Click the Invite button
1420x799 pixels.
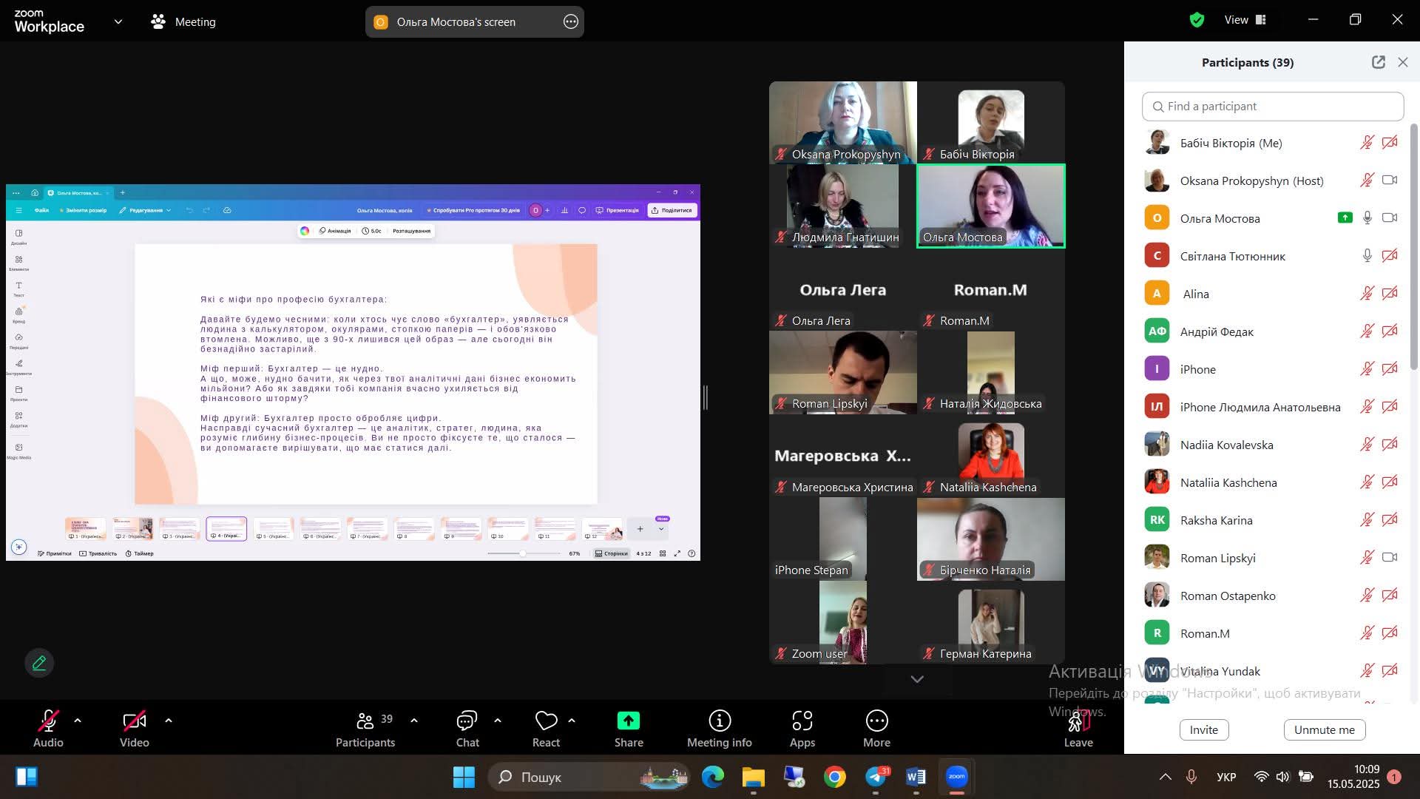click(1203, 729)
